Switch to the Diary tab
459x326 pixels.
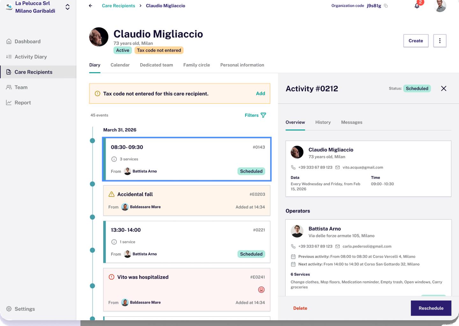[x=95, y=65]
